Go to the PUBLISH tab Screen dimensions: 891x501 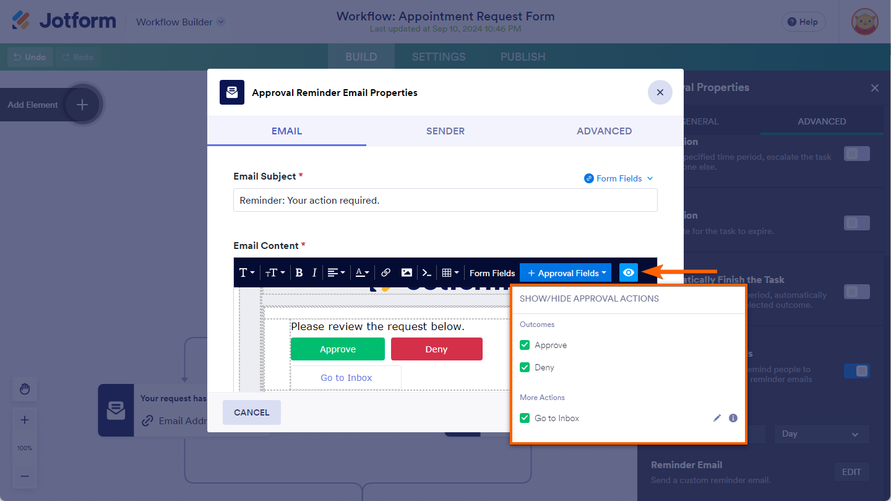[523, 57]
